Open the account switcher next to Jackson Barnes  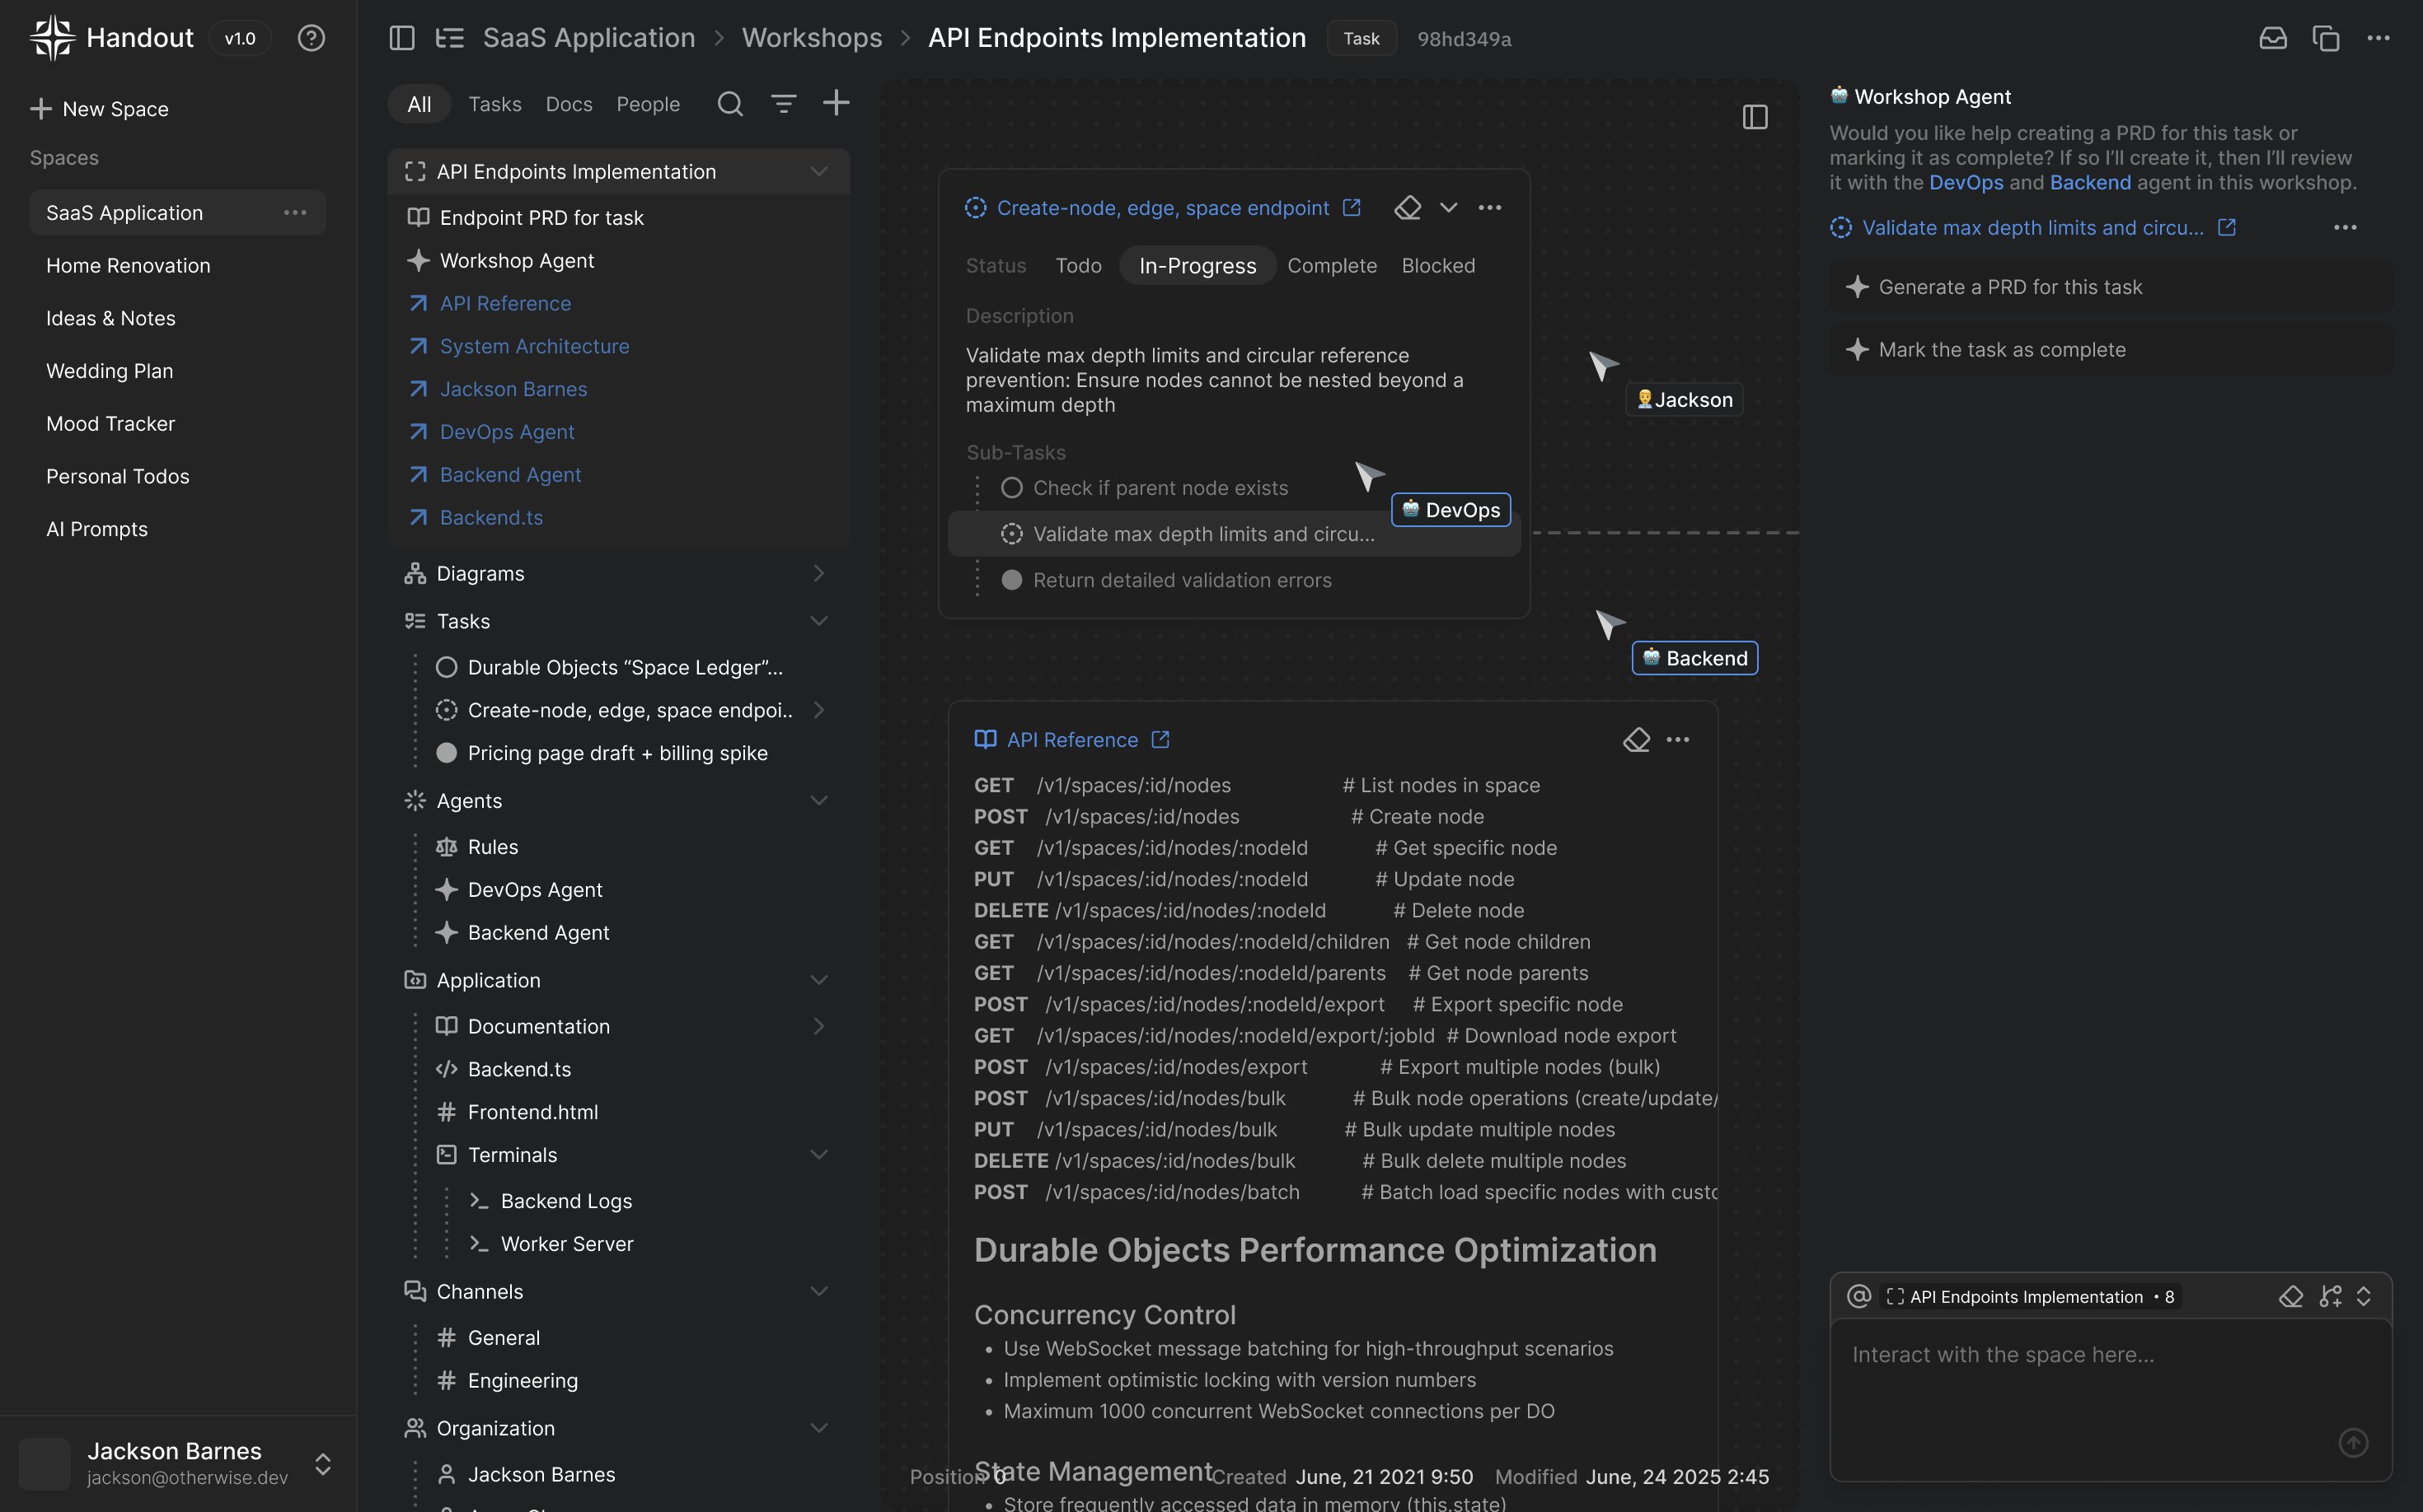[322, 1464]
